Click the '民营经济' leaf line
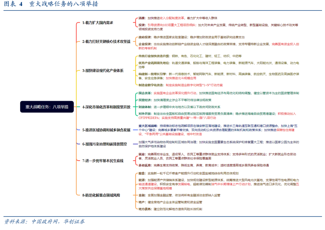This screenshot has width=325, height=230. click(175, 100)
